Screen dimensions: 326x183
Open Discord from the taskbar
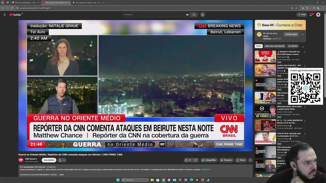click(x=169, y=180)
